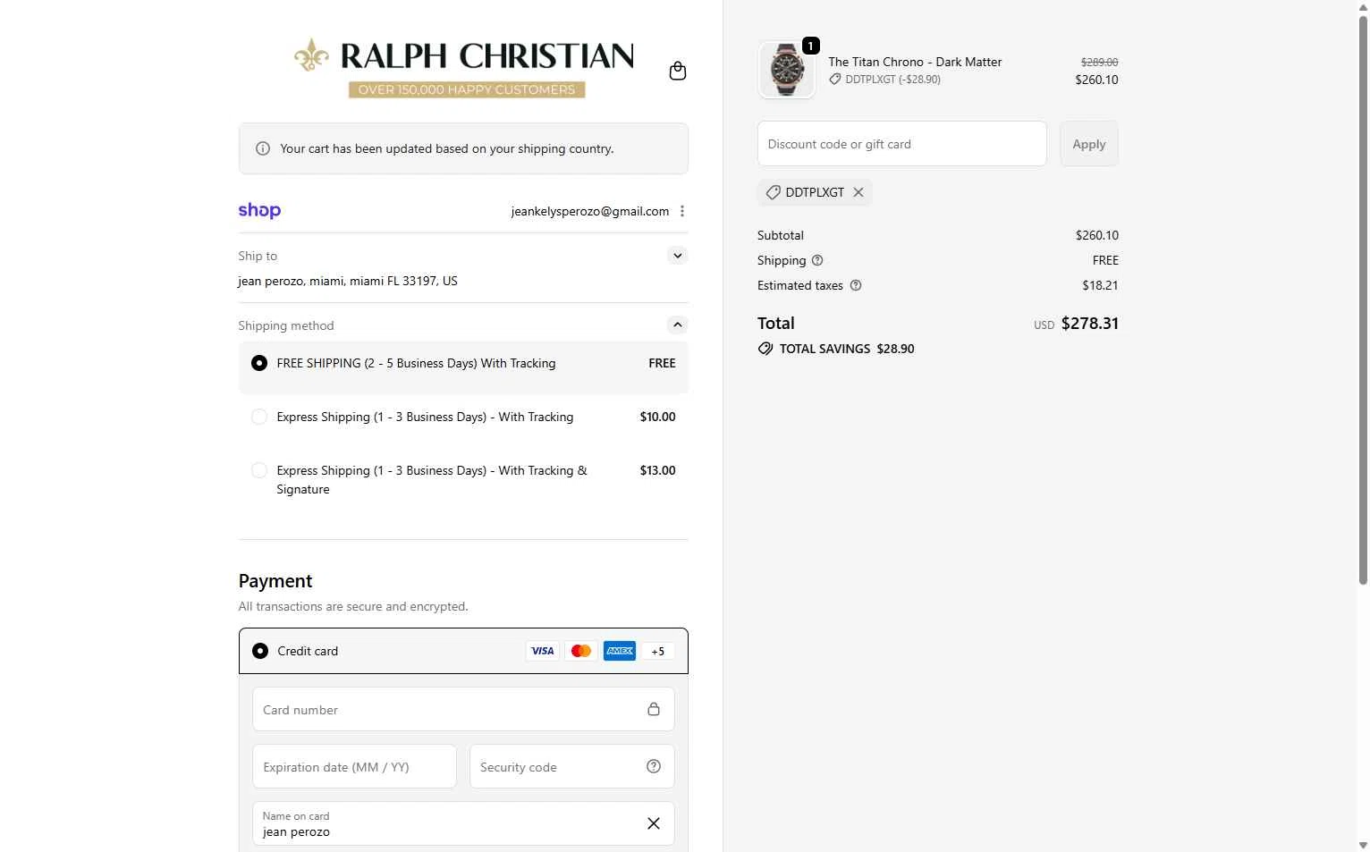Viewport: 1370px width, 852px height.
Task: Show the +5 more payment cards
Action: click(658, 651)
